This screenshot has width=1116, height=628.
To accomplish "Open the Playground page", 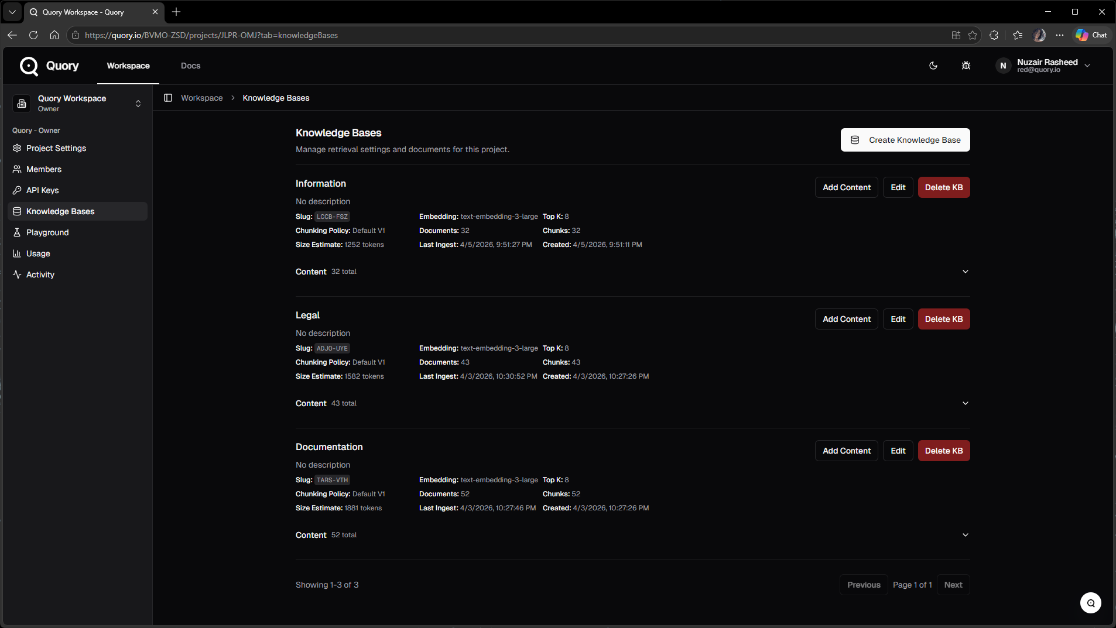I will pyautogui.click(x=77, y=232).
